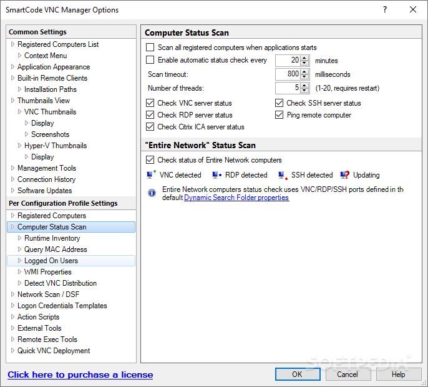The height and width of the screenshot is (387, 428).
Task: Click the Updating status icon
Action: (345, 174)
